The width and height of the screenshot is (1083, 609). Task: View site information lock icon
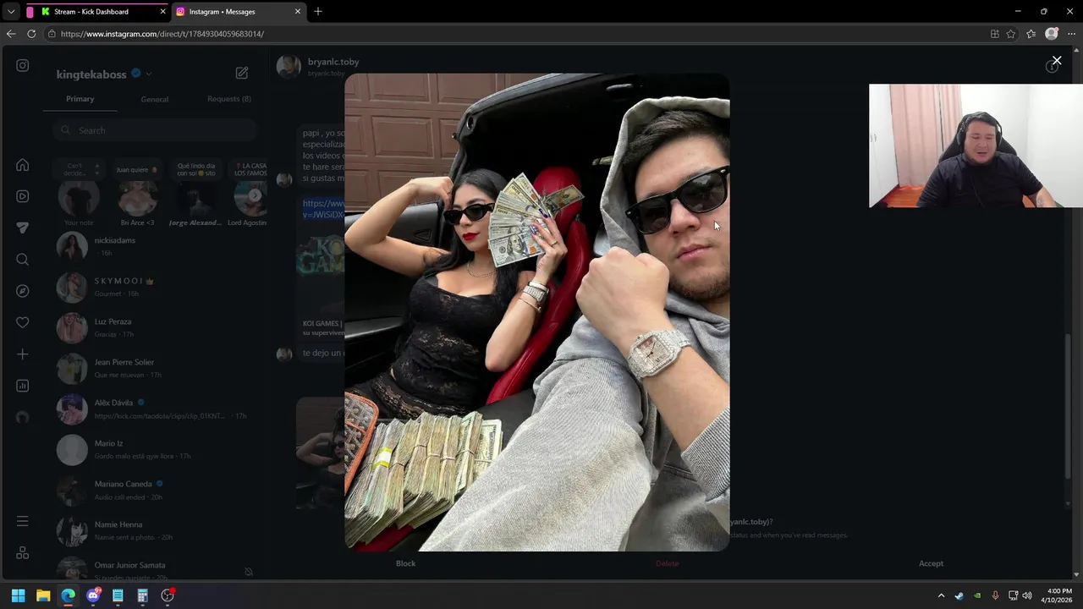tap(52, 34)
